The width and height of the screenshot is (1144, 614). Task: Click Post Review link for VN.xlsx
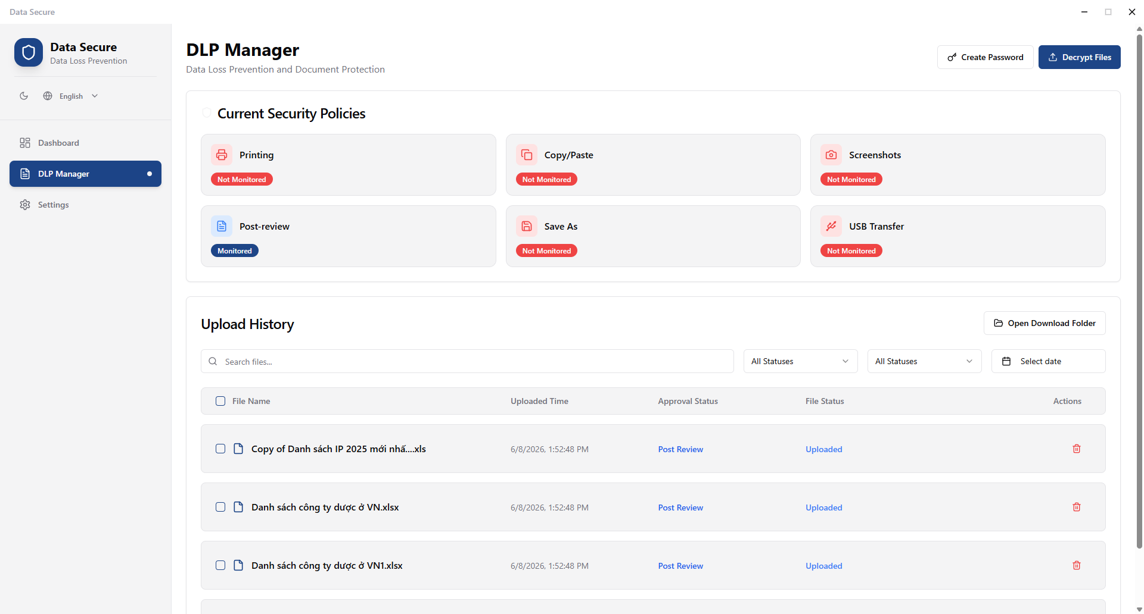click(x=680, y=508)
